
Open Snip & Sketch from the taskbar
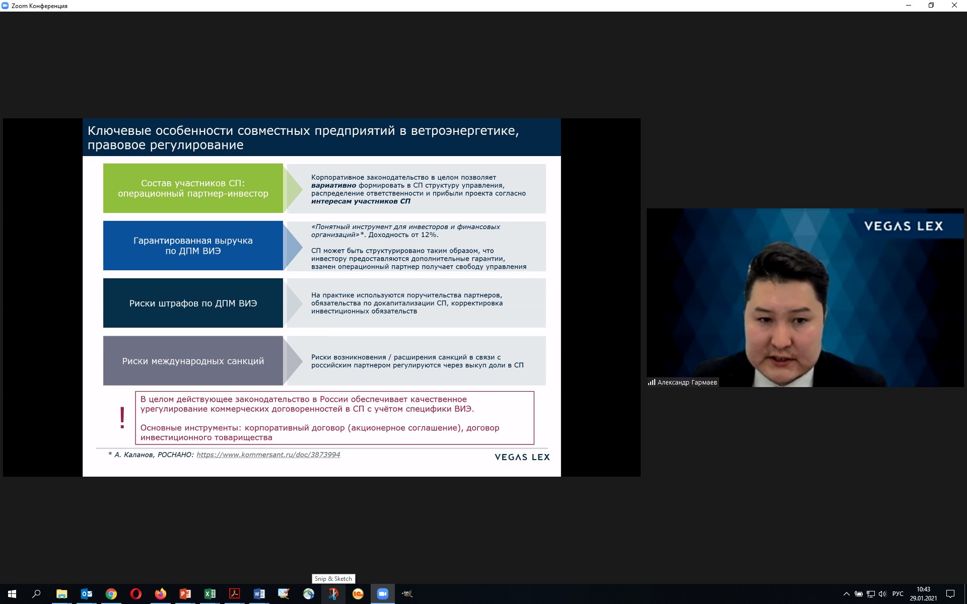coord(333,594)
